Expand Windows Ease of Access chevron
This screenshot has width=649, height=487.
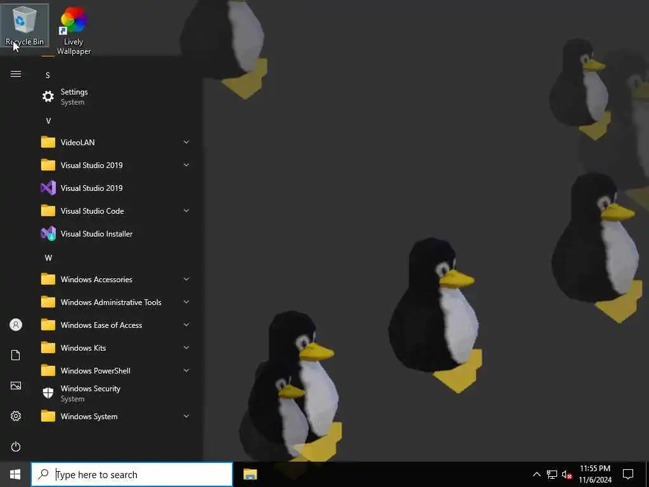click(186, 325)
